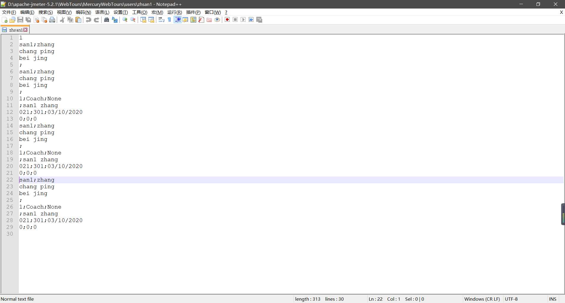Restore down the Notepad++ window
The height and width of the screenshot is (303, 565).
(x=538, y=4)
